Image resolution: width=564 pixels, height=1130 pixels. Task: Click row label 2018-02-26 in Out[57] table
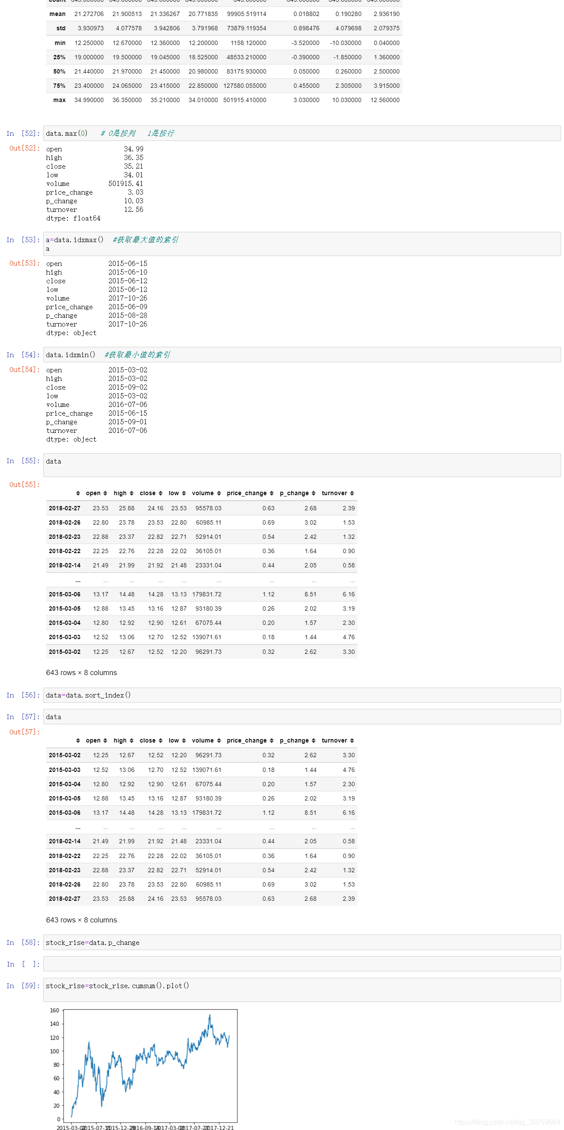click(64, 884)
